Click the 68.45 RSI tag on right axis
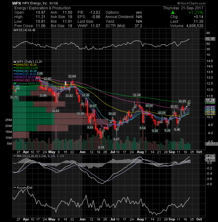Screen dimensions: 218x222 click(210, 39)
